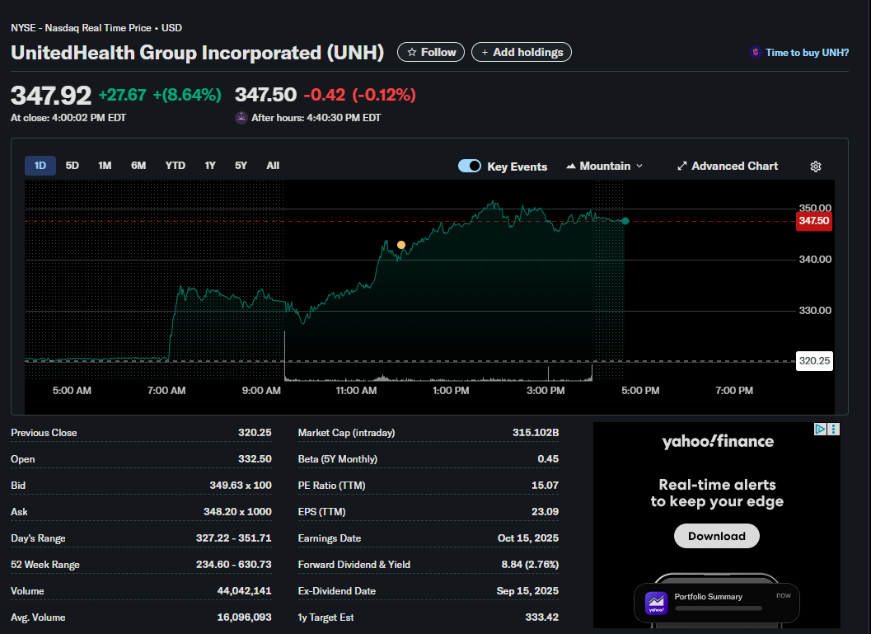Switch to the 1M range
871x634 pixels.
point(105,166)
